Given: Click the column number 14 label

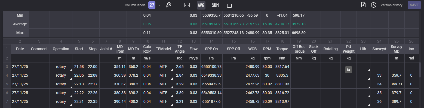Looking at the screenshot, I should tap(211, 41).
